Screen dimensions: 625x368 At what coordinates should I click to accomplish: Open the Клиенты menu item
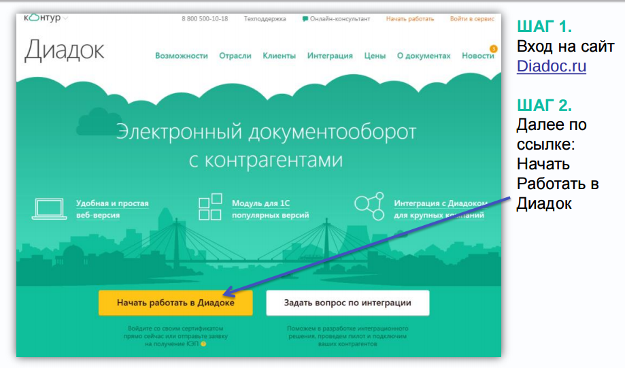(x=279, y=56)
